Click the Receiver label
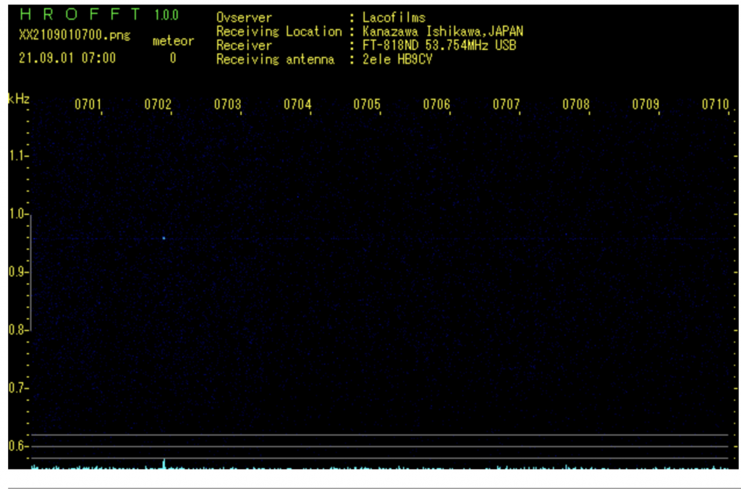 click(x=244, y=46)
